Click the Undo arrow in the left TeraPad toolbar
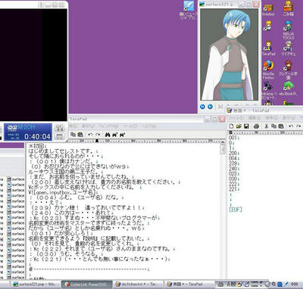 tap(90, 135)
